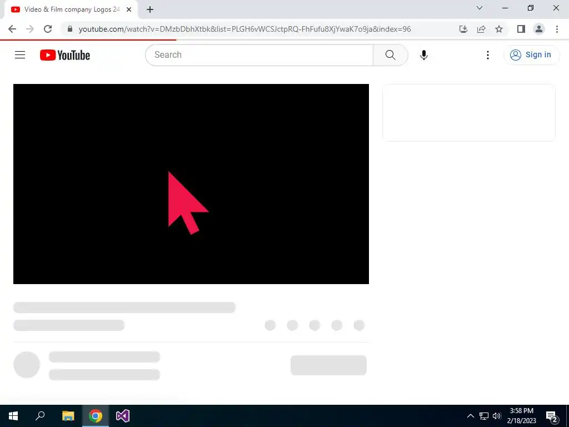Screen dimensions: 569x427
Task: Select the URL in the address bar
Action: coord(244,29)
